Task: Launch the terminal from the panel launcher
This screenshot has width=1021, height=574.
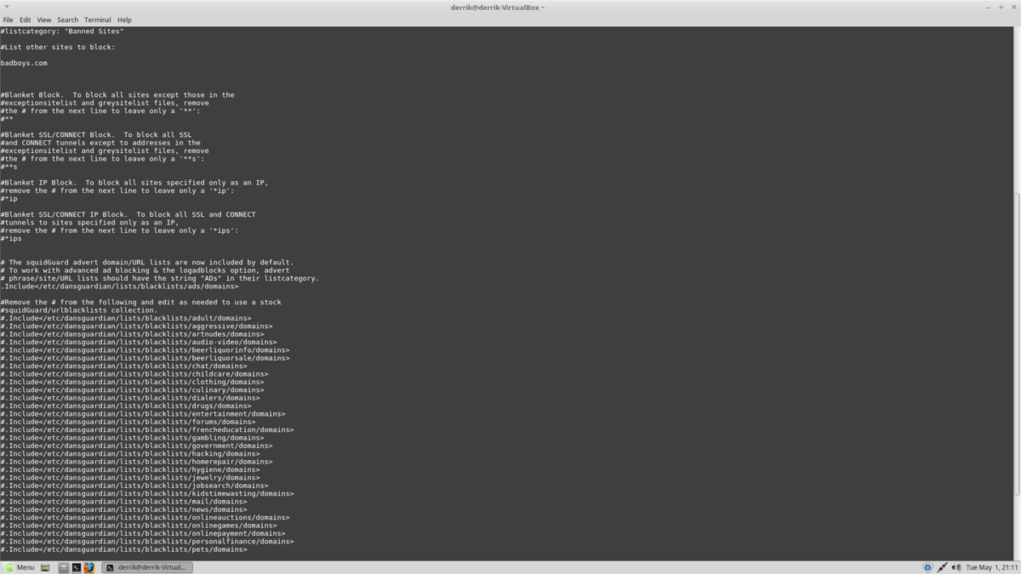Action: click(x=76, y=567)
